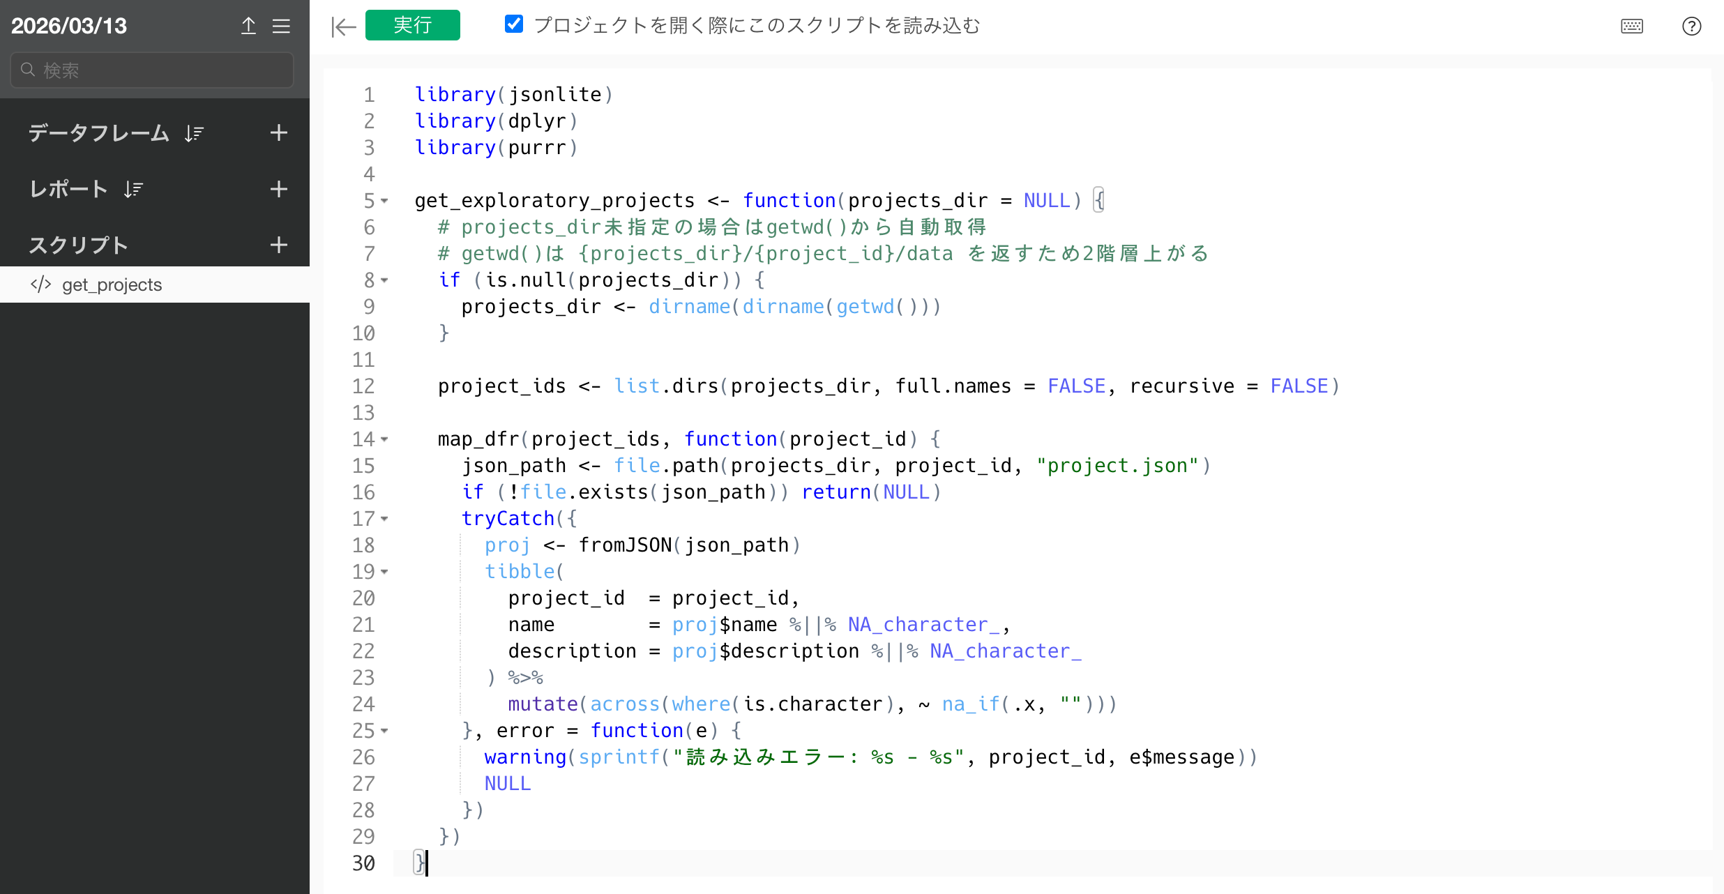Uncheck load script on project open checkbox

(x=514, y=24)
